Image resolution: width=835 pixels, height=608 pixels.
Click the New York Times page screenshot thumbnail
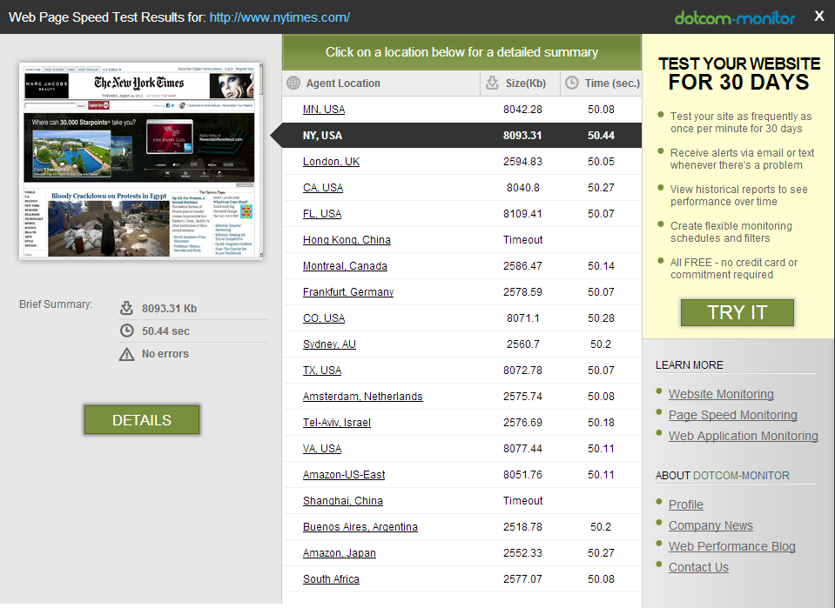click(140, 160)
